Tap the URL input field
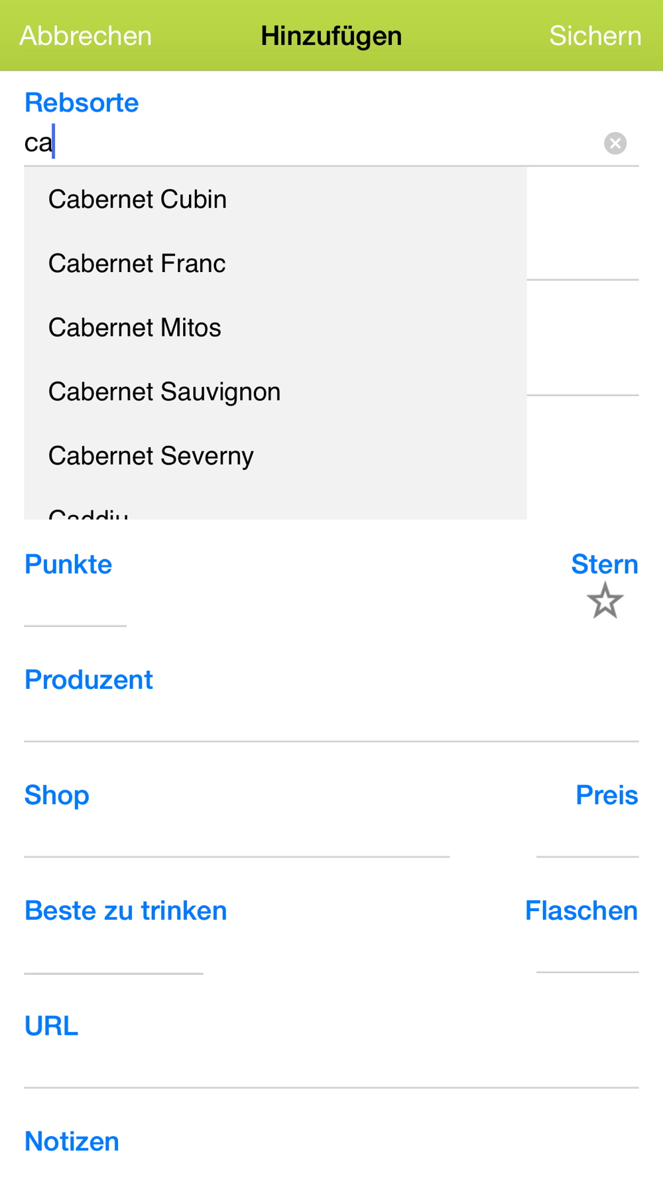The width and height of the screenshot is (663, 1180). [331, 1066]
